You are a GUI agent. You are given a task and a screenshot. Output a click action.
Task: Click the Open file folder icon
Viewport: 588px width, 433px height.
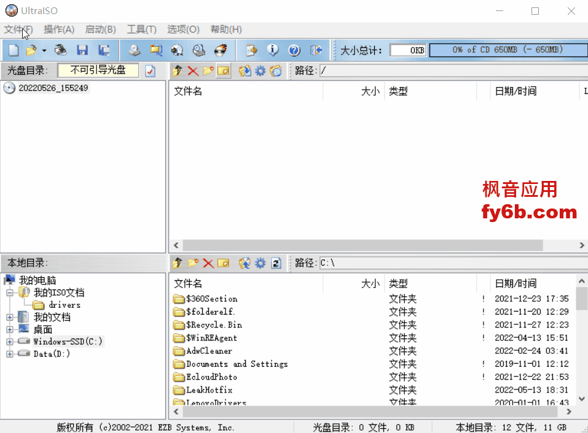[x=31, y=50]
